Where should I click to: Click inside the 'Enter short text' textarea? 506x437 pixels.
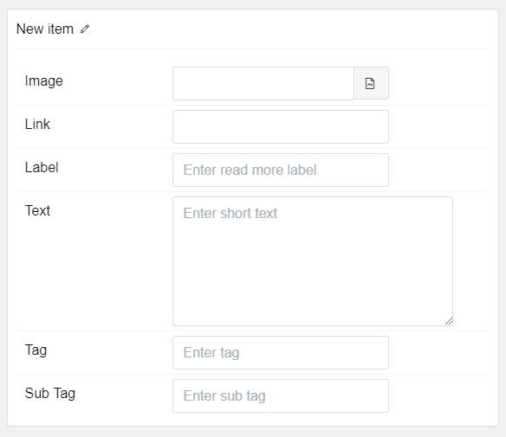[313, 261]
